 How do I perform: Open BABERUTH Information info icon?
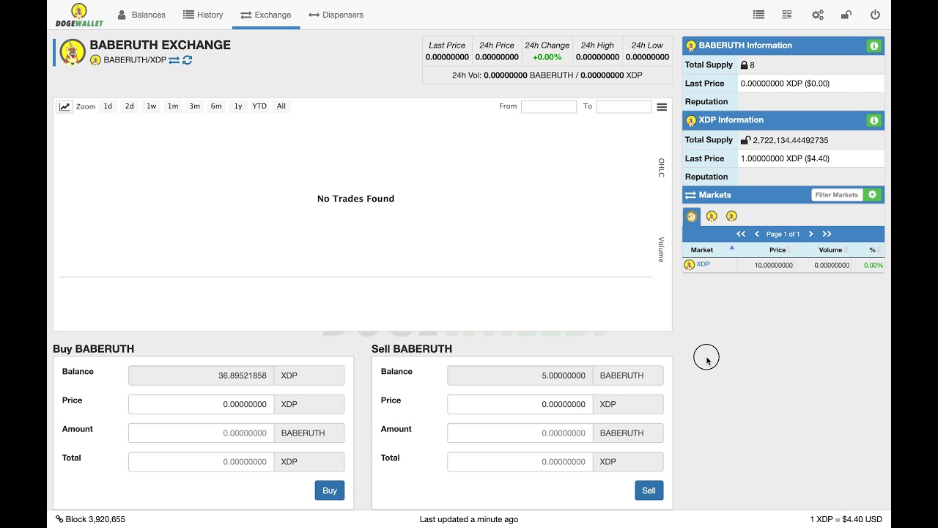(874, 45)
